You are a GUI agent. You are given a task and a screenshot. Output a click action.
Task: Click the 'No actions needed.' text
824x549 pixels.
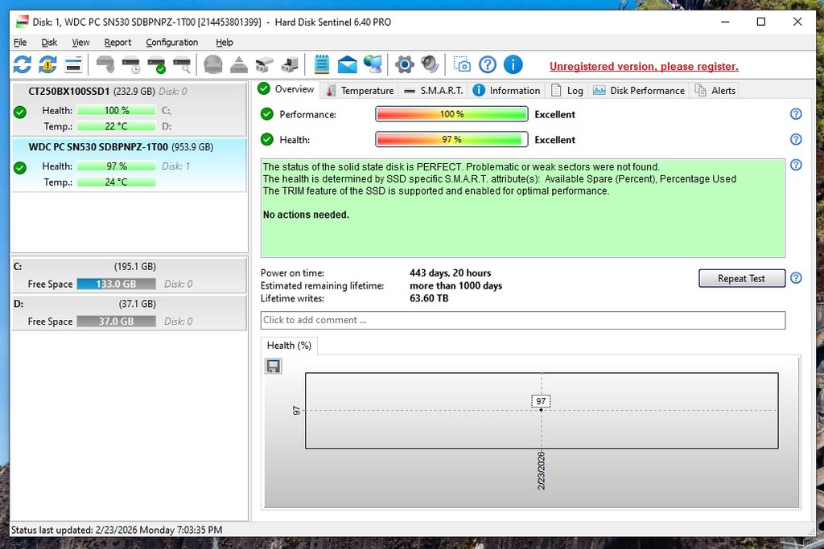click(x=306, y=215)
